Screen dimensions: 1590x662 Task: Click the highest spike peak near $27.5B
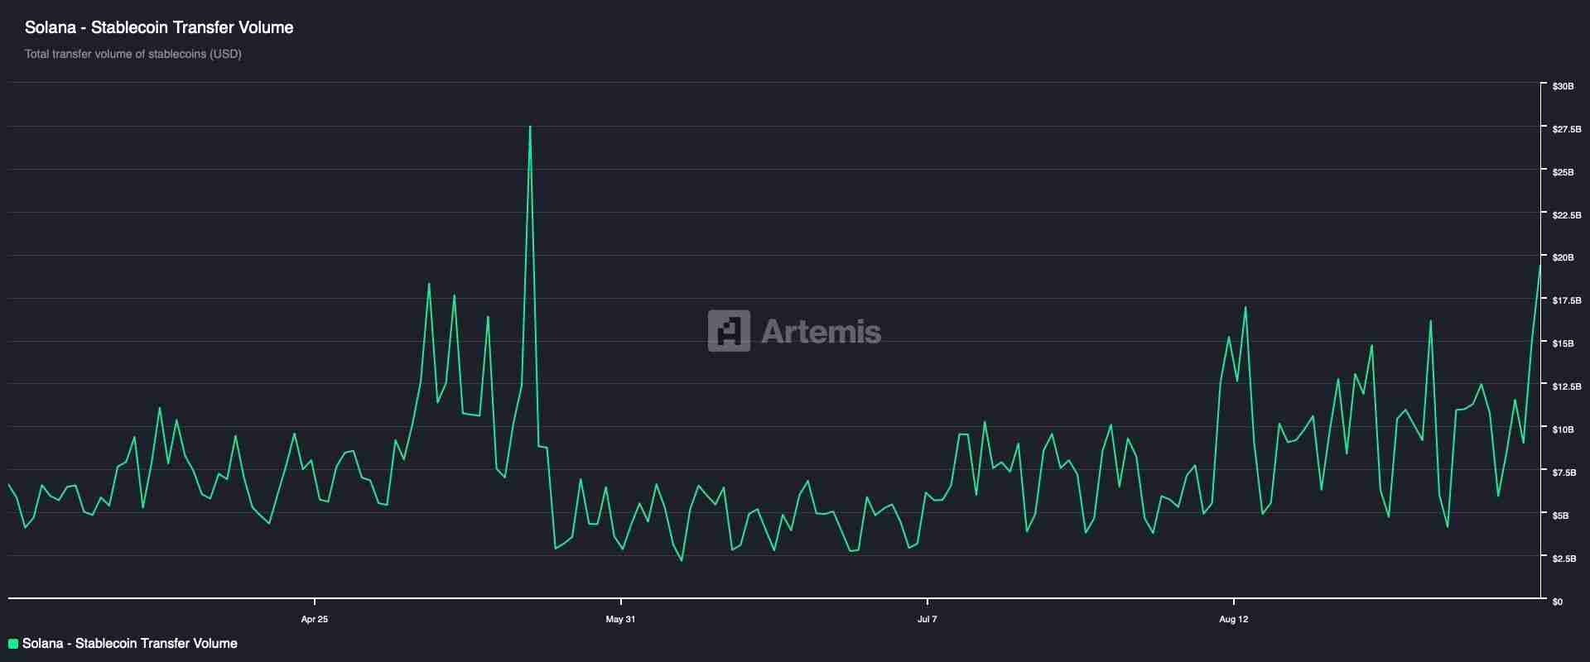[530, 127]
